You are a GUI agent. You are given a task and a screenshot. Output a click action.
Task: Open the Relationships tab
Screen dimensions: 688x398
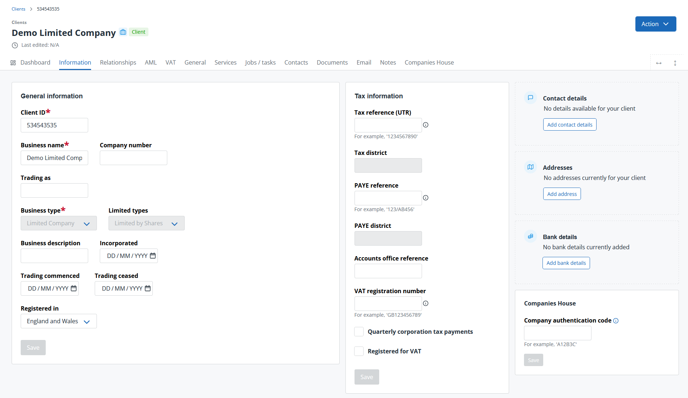(118, 62)
